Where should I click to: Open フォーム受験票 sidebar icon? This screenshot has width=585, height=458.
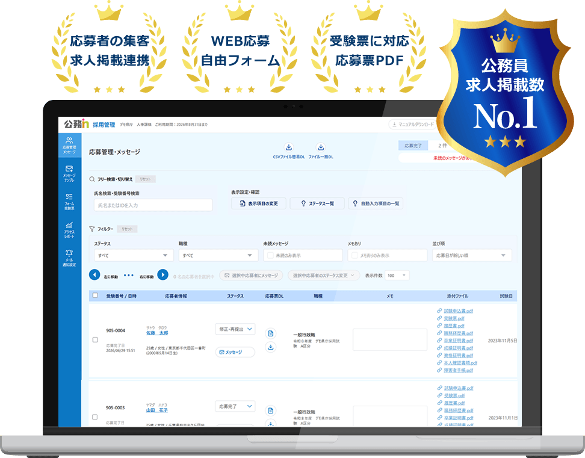(69, 202)
